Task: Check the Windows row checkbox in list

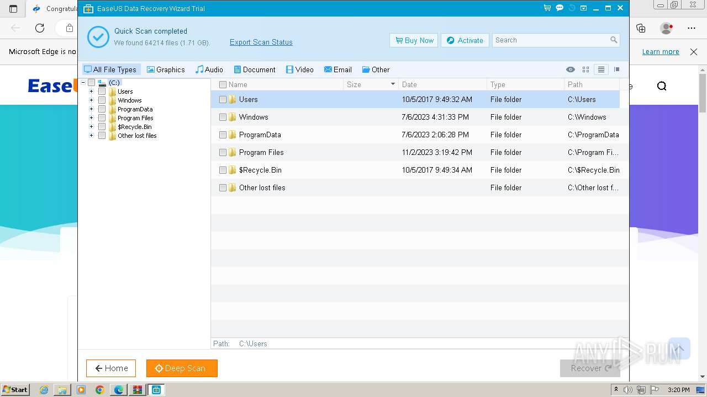Action: (x=223, y=117)
